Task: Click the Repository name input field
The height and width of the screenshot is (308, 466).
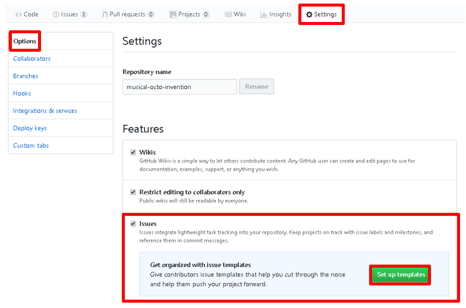Action: [x=180, y=87]
